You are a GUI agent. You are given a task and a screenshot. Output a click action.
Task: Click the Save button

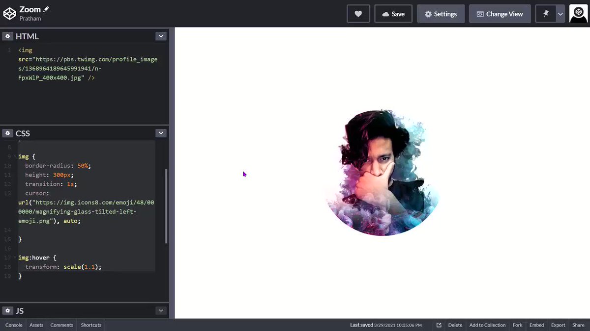pos(393,14)
